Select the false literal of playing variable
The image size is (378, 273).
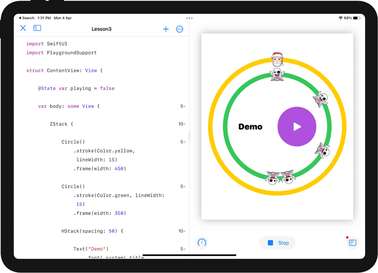tap(107, 88)
